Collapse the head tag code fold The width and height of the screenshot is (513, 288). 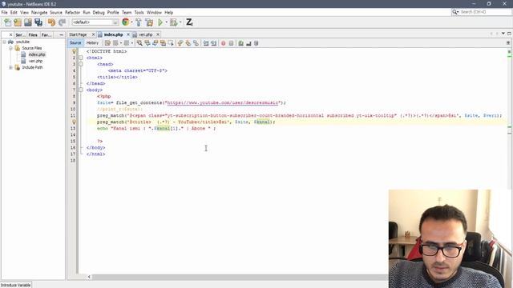pos(81,64)
